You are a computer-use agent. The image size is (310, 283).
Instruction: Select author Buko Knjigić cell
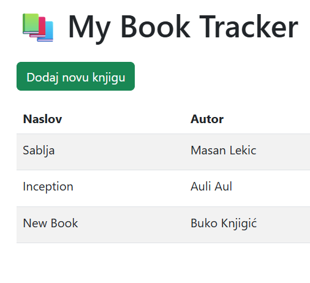pos(224,224)
